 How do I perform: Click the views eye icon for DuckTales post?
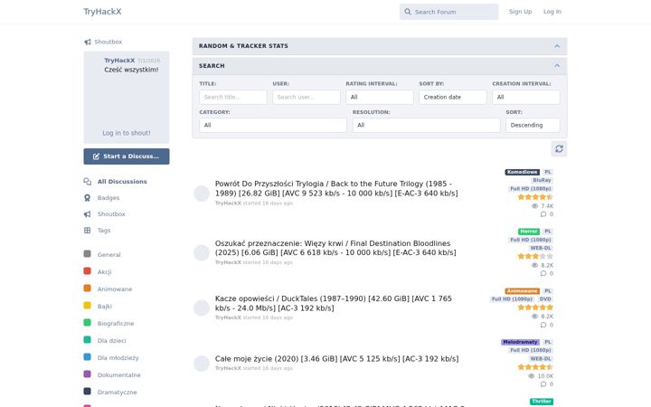coord(534,316)
